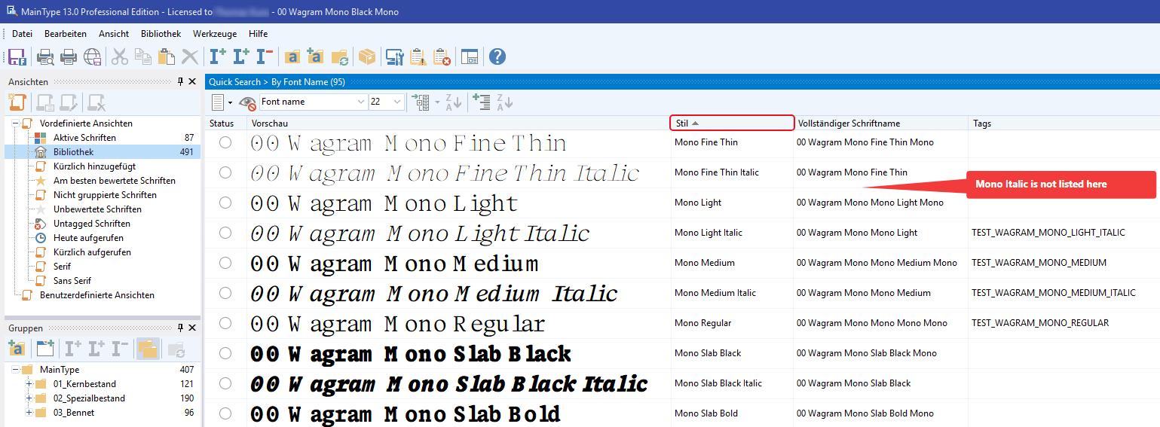Click the blue I-minus uninstall fonts icon in main toolbar
Image resolution: width=1160 pixels, height=427 pixels.
click(x=264, y=56)
